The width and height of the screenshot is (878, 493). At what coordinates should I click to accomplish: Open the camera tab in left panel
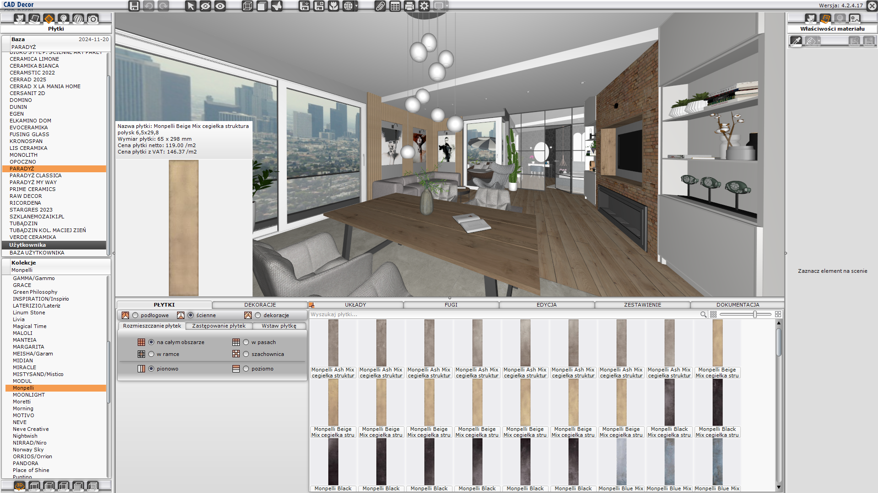(93, 19)
